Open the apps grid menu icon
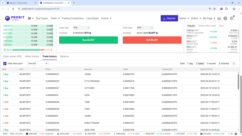This screenshot has width=242, height=136. point(29,18)
